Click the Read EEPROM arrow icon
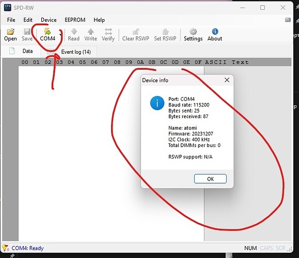The image size is (299, 258). (x=74, y=31)
